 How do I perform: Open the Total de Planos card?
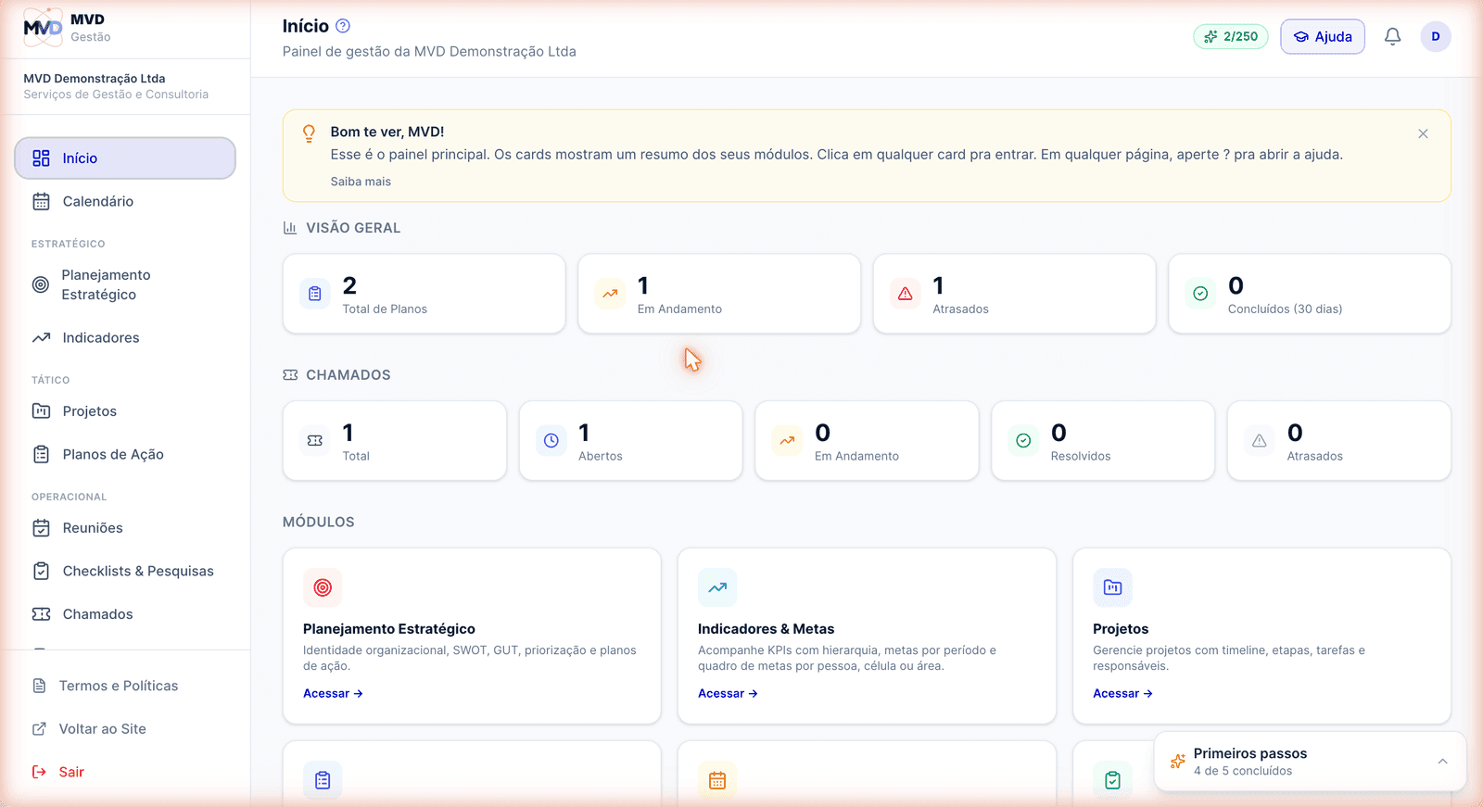pos(425,294)
